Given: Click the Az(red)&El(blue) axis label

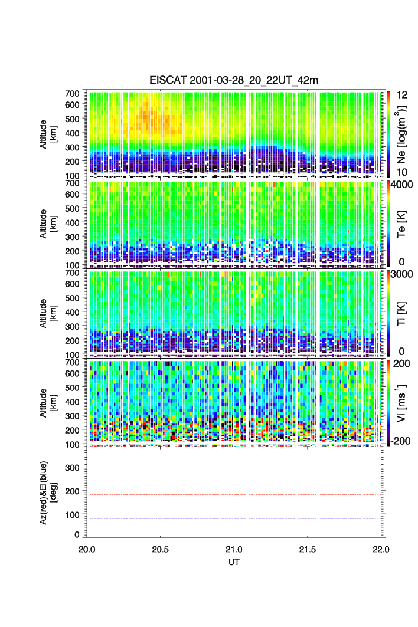Looking at the screenshot, I should pos(47,493).
